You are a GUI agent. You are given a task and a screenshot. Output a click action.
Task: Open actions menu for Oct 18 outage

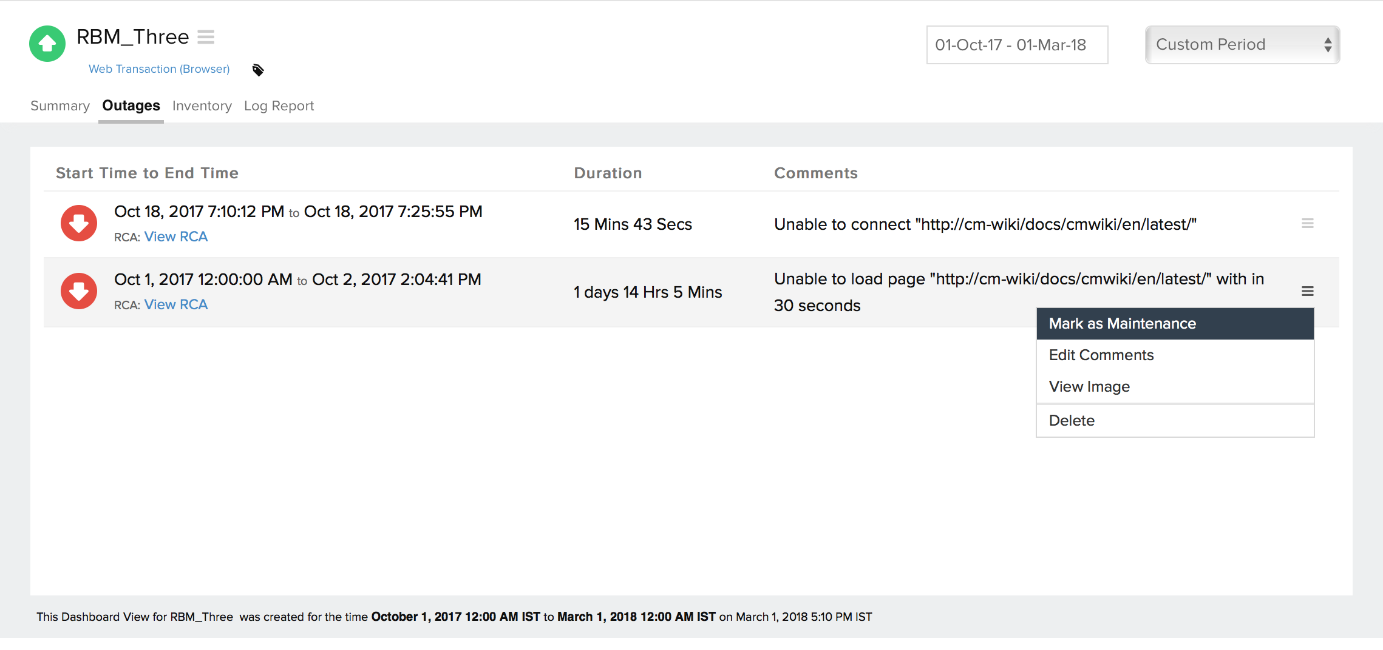(x=1307, y=224)
